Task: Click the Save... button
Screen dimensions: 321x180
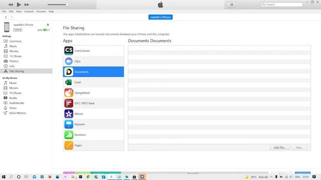Action: (299, 147)
